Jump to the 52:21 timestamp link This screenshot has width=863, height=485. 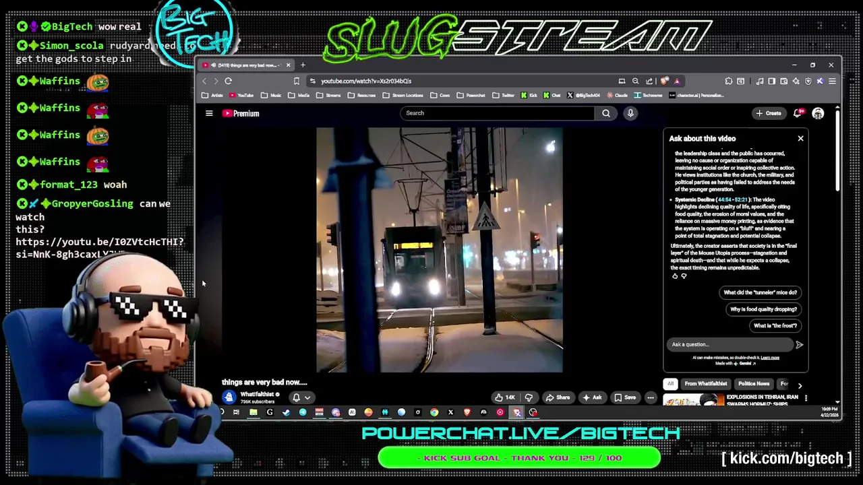point(741,200)
